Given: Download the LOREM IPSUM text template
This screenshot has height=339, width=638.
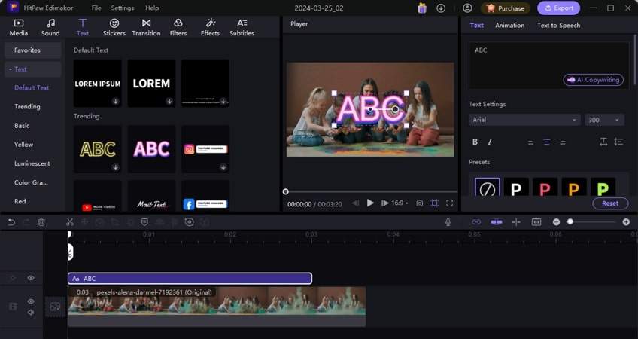Looking at the screenshot, I should [x=116, y=102].
